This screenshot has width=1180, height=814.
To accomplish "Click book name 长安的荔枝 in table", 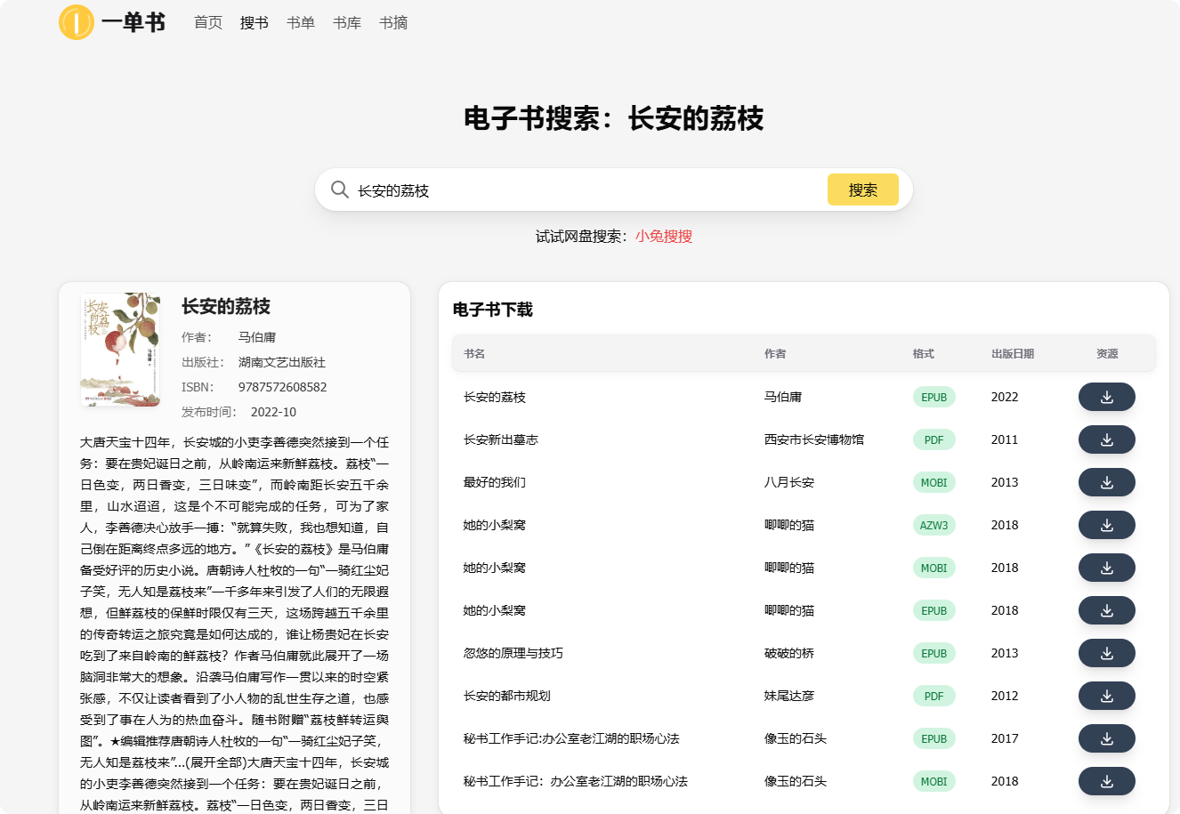I will (495, 397).
